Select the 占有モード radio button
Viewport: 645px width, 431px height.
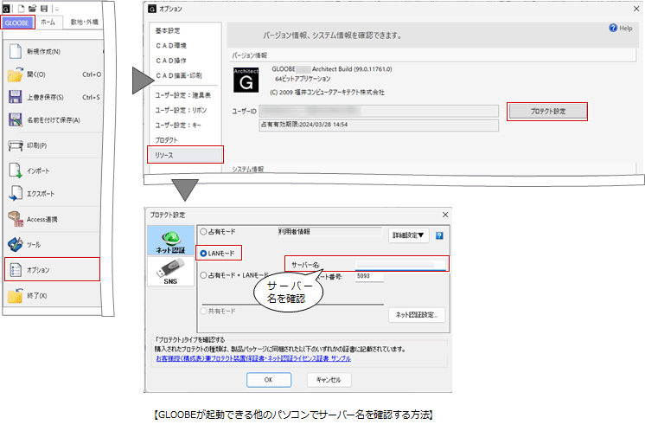(x=204, y=232)
